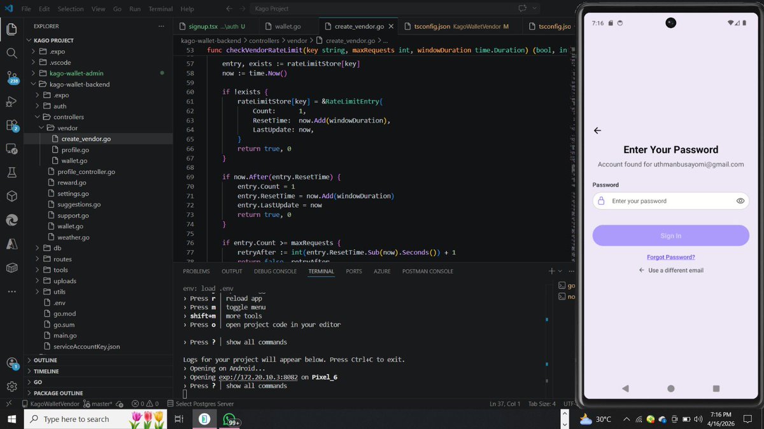Open serviceAccountKey.json in explorer

pyautogui.click(x=87, y=346)
